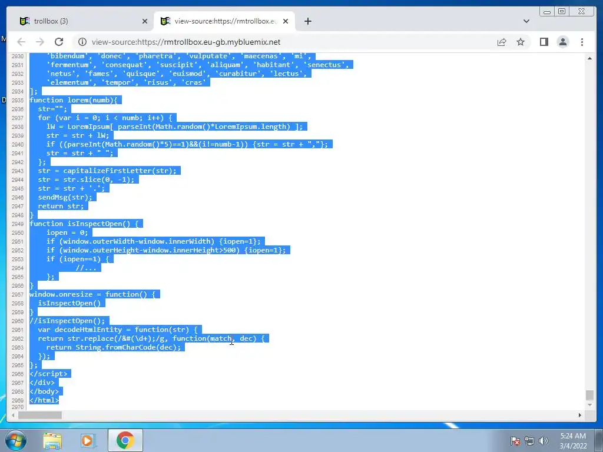Close the view-source tab
Screen dimensions: 603x452
pyautogui.click(x=286, y=21)
